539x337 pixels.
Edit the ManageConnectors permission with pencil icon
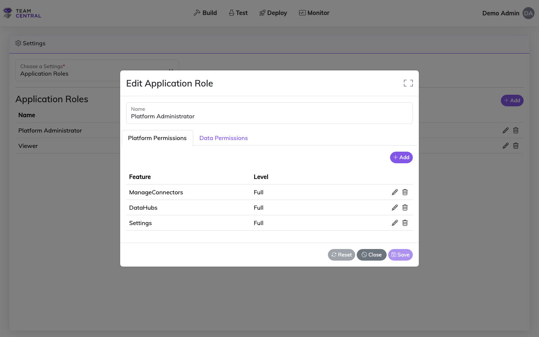[x=395, y=192]
